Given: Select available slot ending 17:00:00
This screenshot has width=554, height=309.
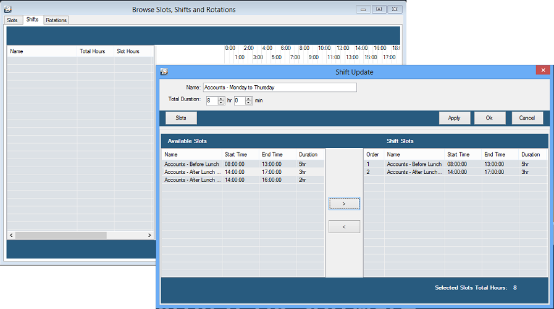Looking at the screenshot, I should 243,172.
